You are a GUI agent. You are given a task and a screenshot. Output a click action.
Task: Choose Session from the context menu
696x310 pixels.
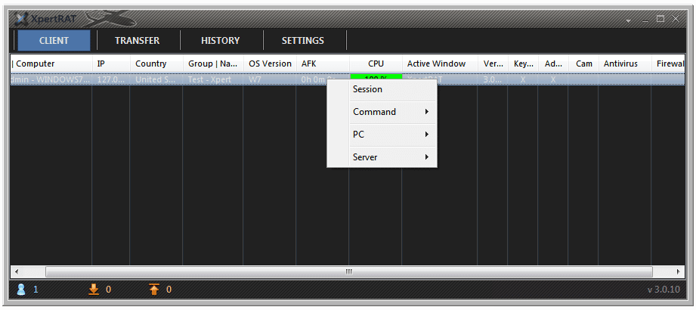[x=382, y=89]
